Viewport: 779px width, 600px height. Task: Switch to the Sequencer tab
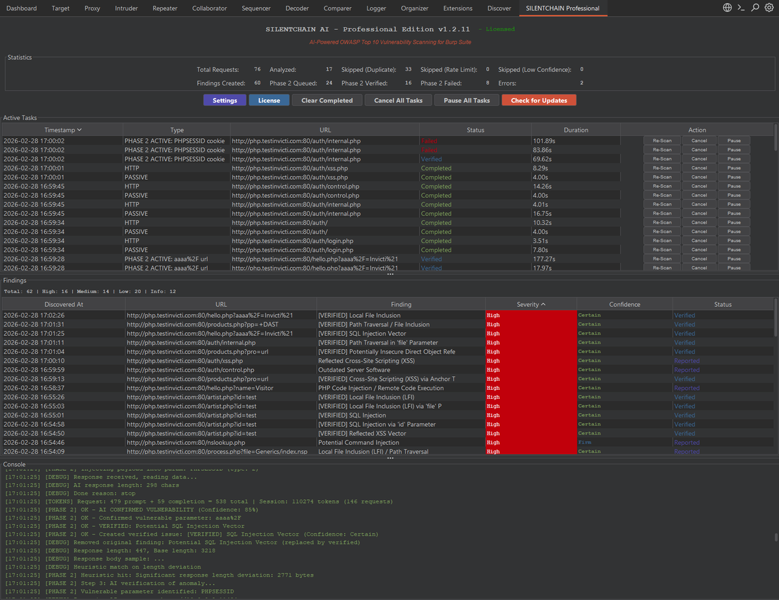(x=256, y=8)
